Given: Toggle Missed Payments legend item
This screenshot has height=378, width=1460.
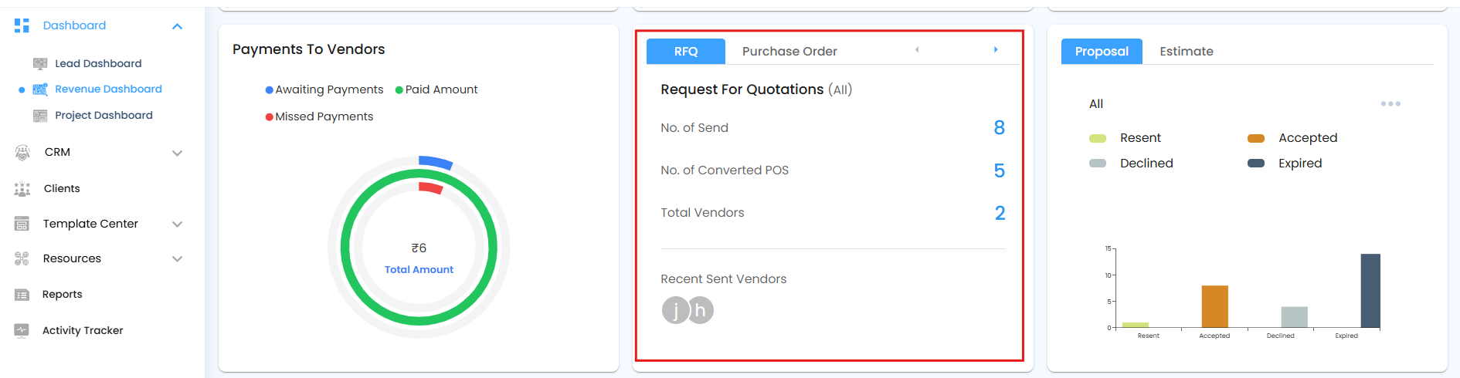Looking at the screenshot, I should (319, 116).
